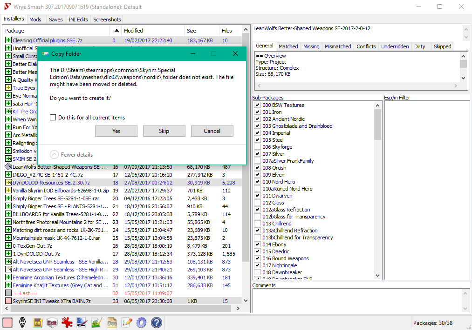472x330 pixels.
Task: Click the icon next to DynDOLOD-Resources-SE.2.30.7z
Action: tap(8, 183)
